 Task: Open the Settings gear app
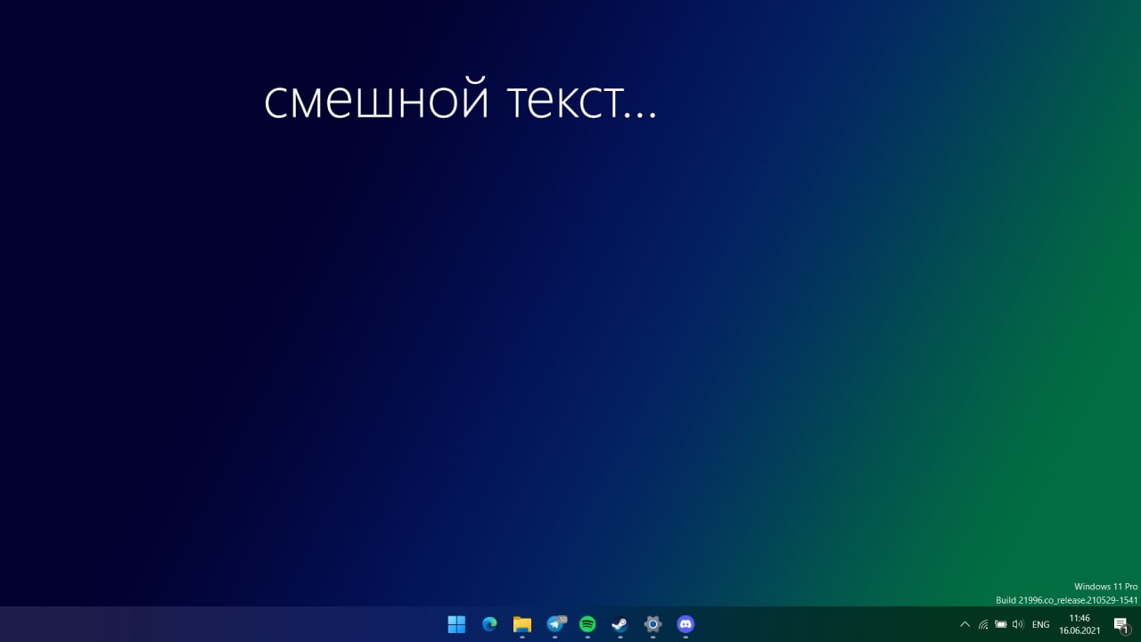653,624
